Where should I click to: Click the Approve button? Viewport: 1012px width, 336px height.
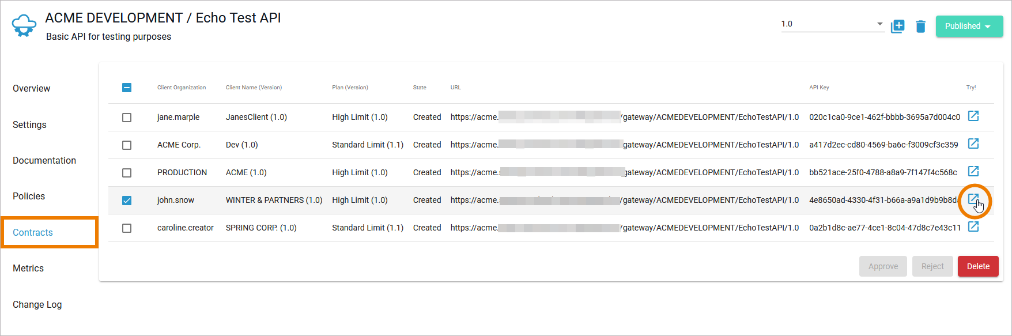pos(883,266)
